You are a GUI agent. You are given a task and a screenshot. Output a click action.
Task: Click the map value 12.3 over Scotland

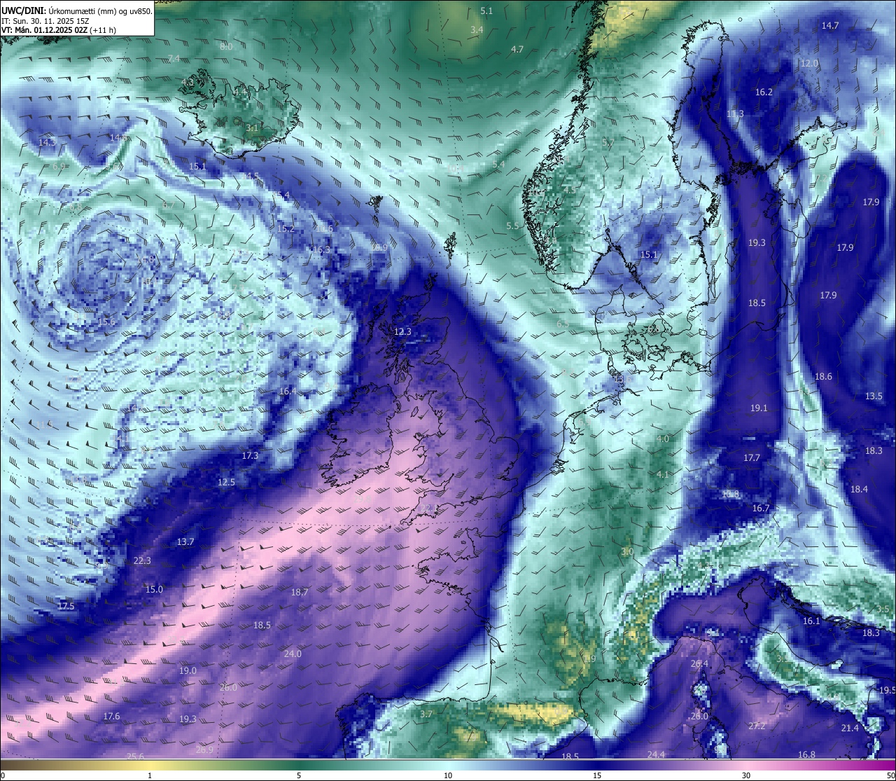tap(402, 331)
